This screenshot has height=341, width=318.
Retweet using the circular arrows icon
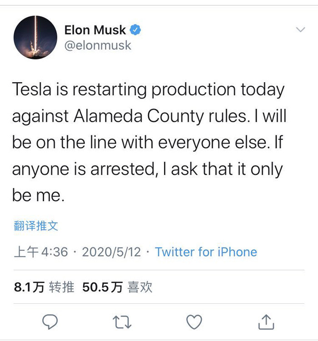[x=122, y=322]
